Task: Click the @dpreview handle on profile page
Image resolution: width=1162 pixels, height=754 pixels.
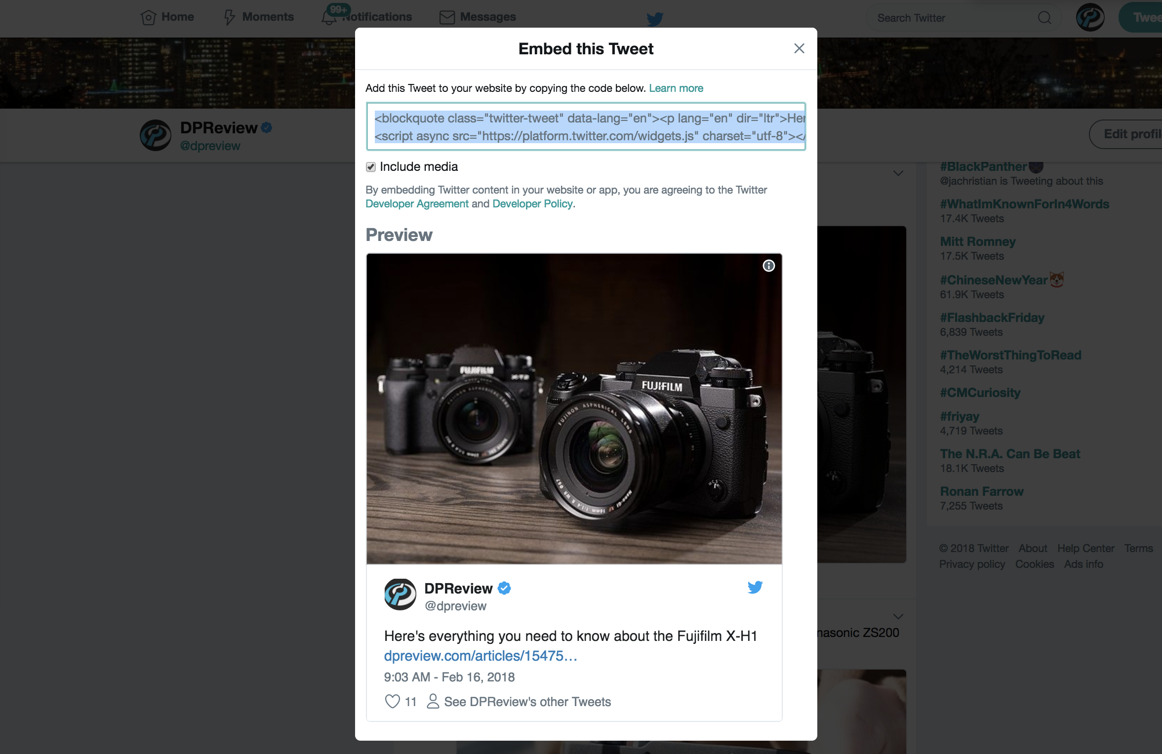Action: pyautogui.click(x=210, y=146)
